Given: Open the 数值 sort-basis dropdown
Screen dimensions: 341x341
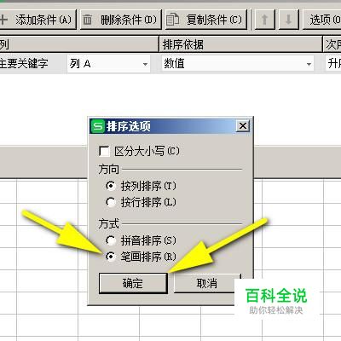Looking at the screenshot, I should coord(238,64).
